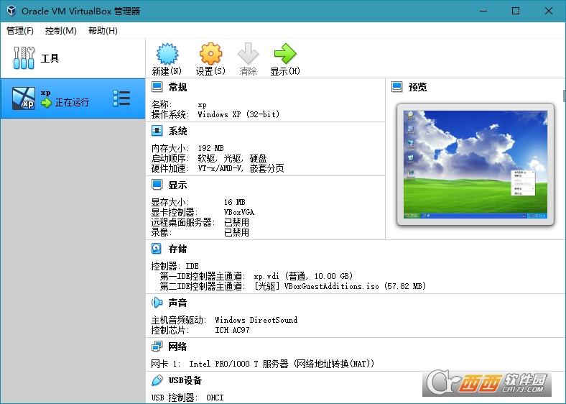Click the VT-x/AMD-V acceleration text
Image resolution: width=566 pixels, height=404 pixels.
click(241, 168)
